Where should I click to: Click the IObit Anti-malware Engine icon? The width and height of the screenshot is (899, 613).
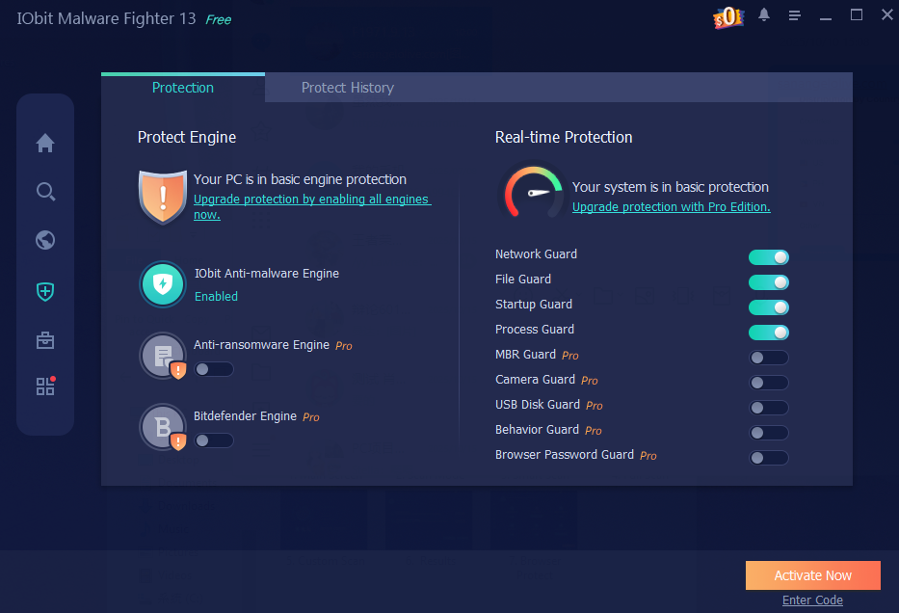pyautogui.click(x=163, y=284)
